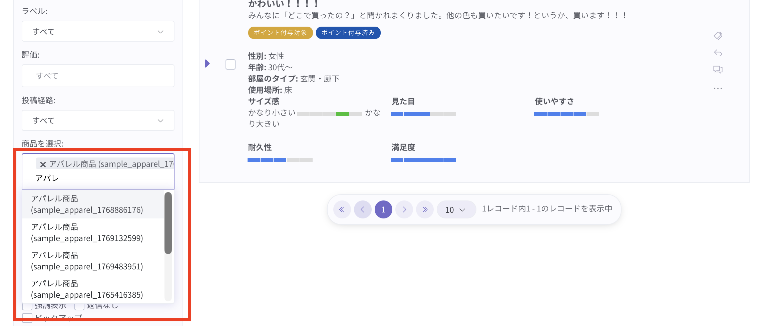The width and height of the screenshot is (765, 326).
Task: Toggle the 返信なし checkbox
Action: tap(79, 306)
